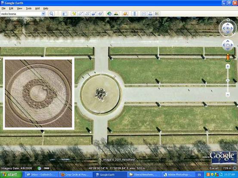238x178 pixels.
Task: Click the Add Image Overlay icon
Action: 94,14
